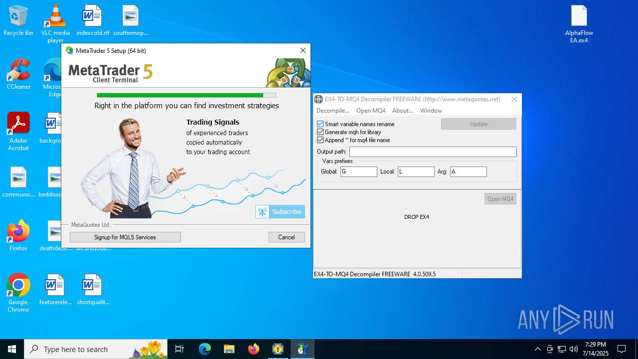Click the decompiler version status bar text
Image resolution: width=638 pixels, height=359 pixels.
[375, 274]
